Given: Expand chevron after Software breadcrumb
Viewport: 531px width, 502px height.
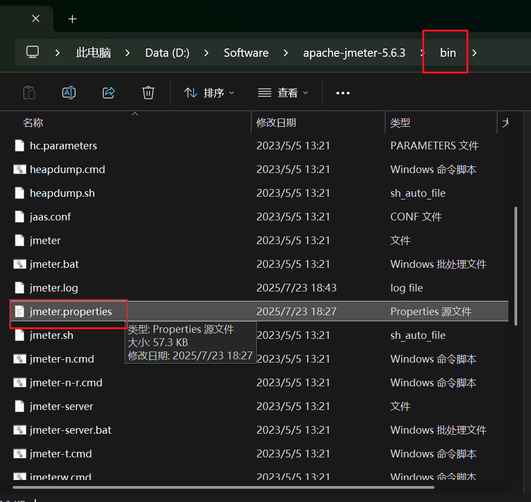Looking at the screenshot, I should (286, 53).
